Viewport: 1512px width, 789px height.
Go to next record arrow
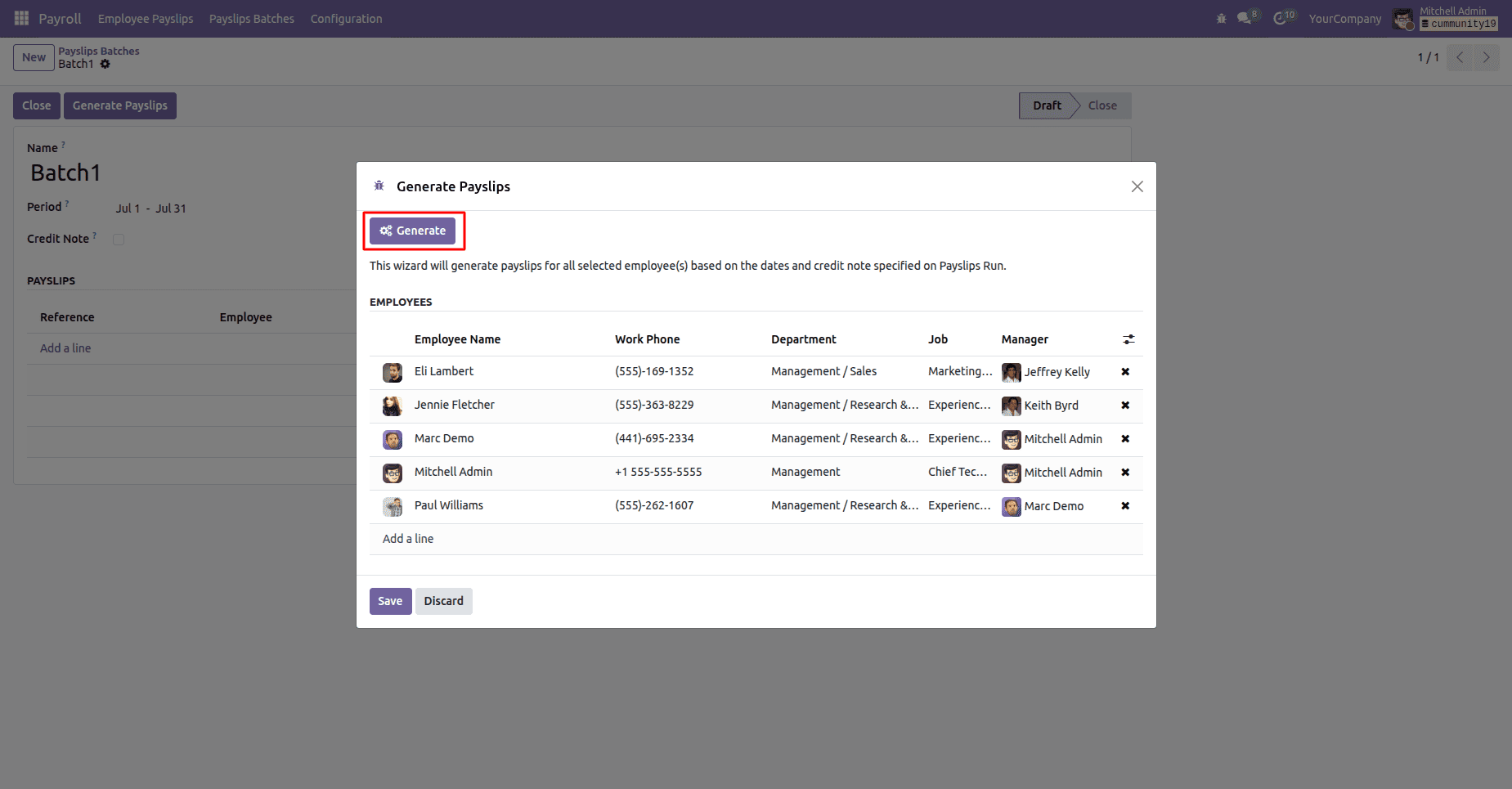pyautogui.click(x=1486, y=57)
